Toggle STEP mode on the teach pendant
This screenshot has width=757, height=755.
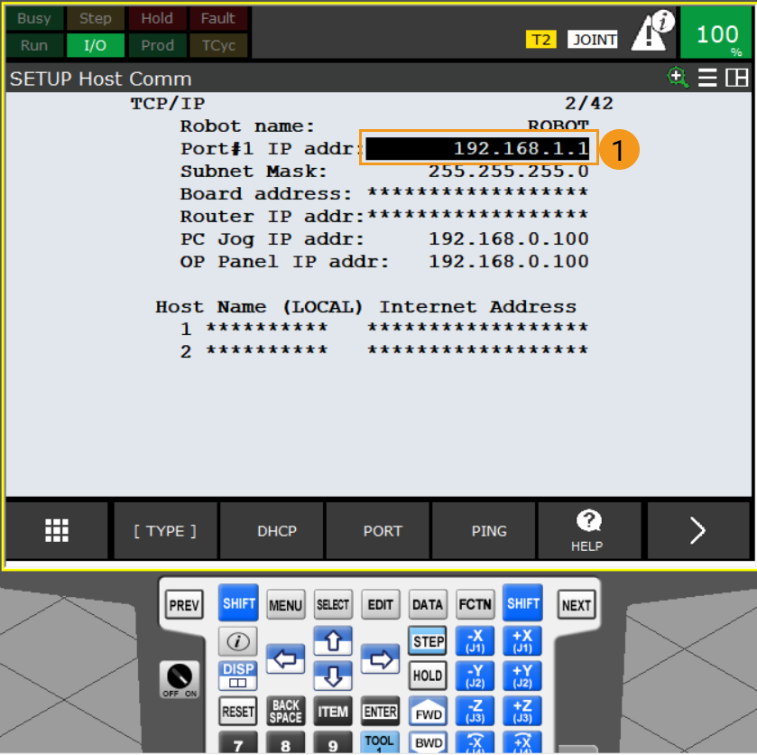tap(427, 641)
